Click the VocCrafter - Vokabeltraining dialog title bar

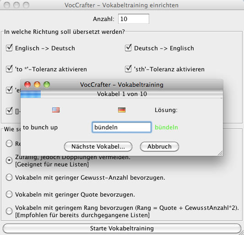pyautogui.click(x=122, y=85)
